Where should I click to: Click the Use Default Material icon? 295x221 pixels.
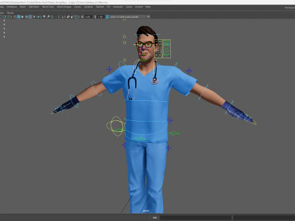pos(22,17)
